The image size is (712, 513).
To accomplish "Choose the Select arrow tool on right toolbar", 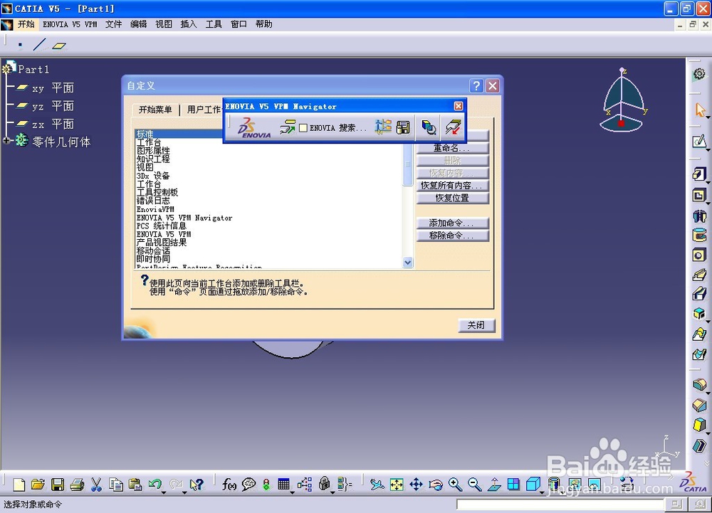I will (x=700, y=109).
